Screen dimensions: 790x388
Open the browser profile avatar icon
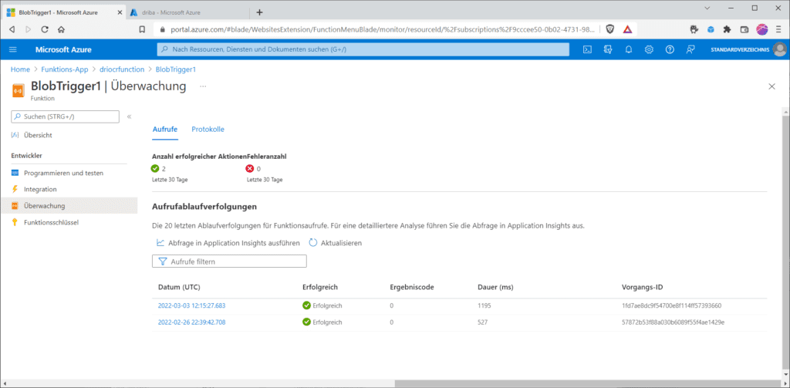761,29
